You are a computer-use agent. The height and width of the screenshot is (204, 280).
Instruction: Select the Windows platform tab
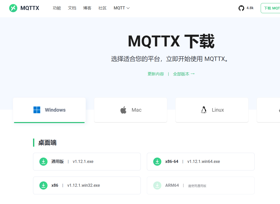[49, 110]
